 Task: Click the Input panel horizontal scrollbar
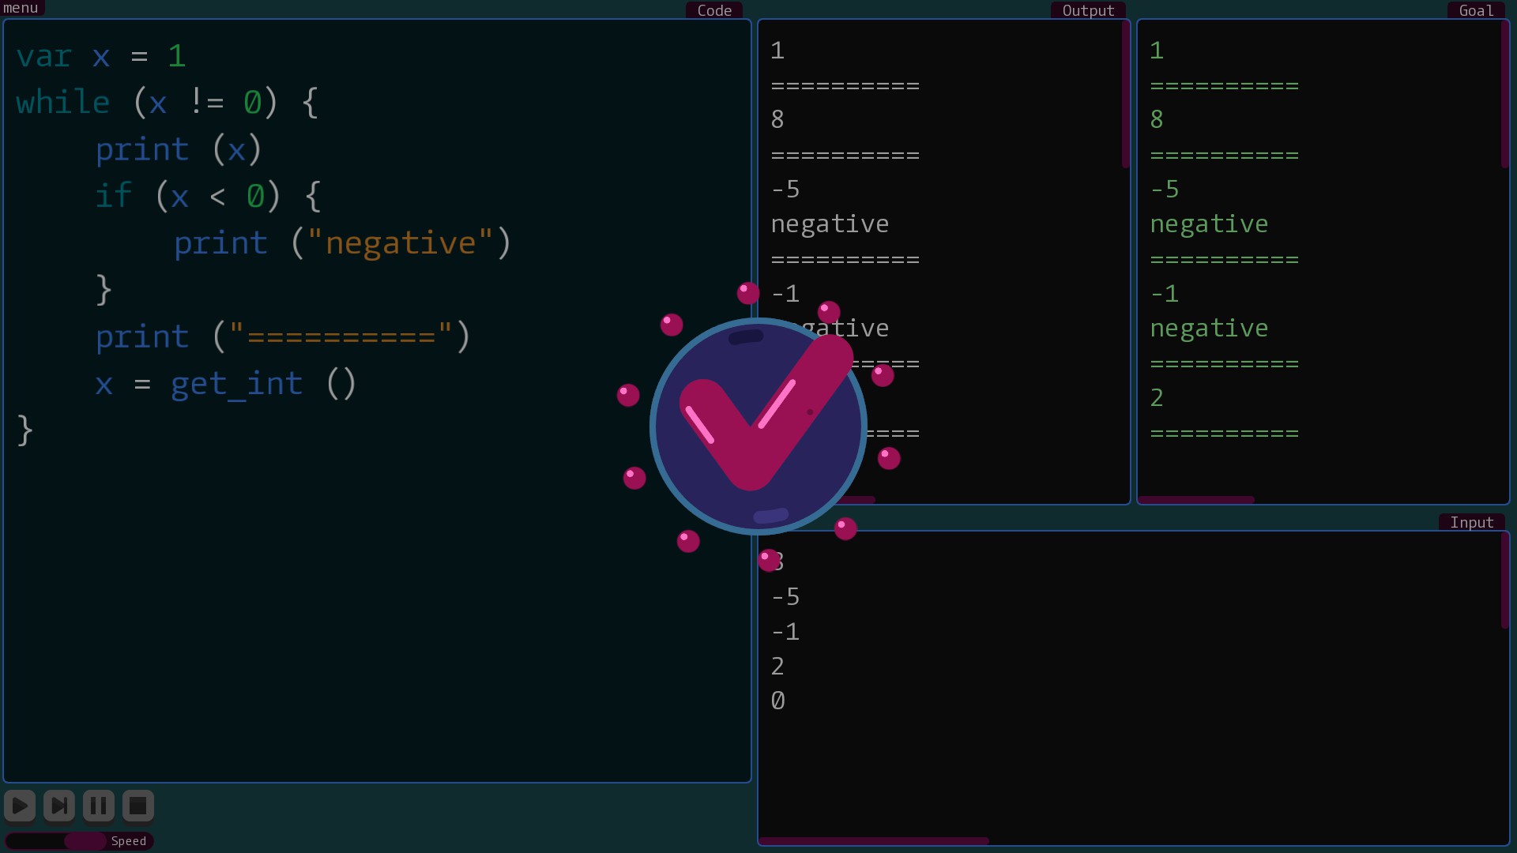tap(873, 841)
